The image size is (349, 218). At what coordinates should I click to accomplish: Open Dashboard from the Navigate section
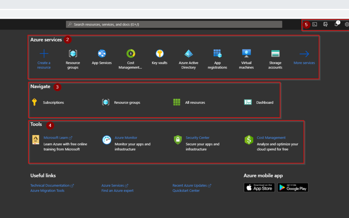coord(265,102)
